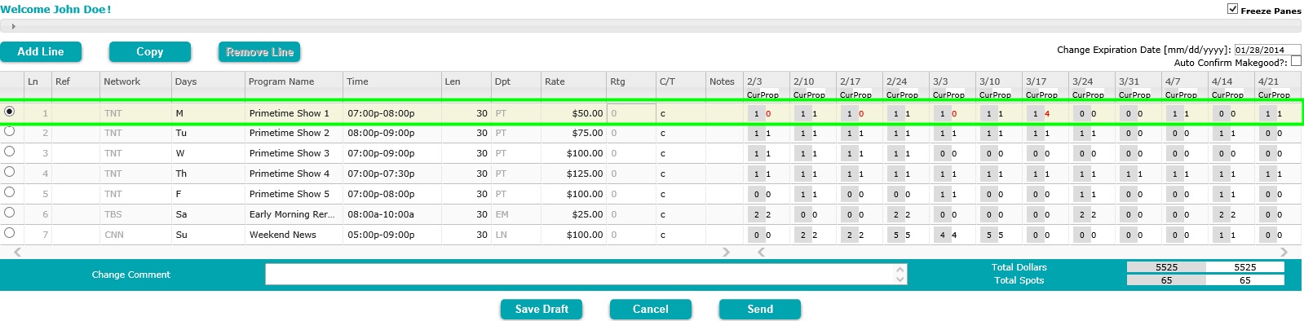Save the order as draft
The width and height of the screenshot is (1304, 321).
[x=541, y=309]
